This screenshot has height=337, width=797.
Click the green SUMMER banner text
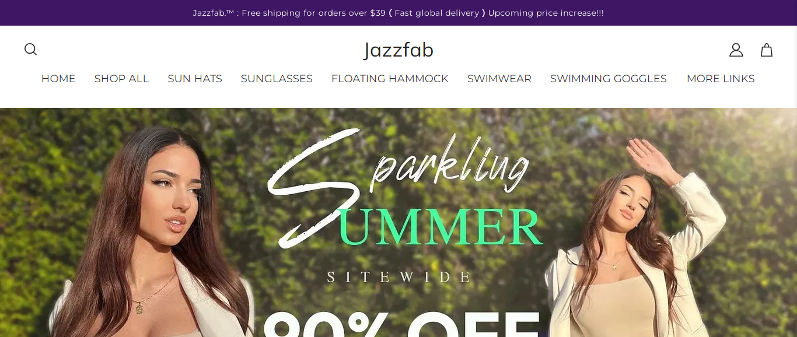441,227
